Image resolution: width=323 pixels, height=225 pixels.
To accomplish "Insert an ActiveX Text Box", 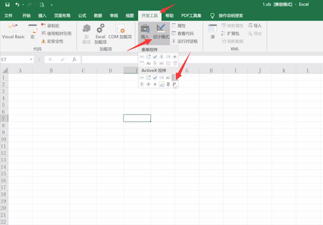I will [x=168, y=78].
